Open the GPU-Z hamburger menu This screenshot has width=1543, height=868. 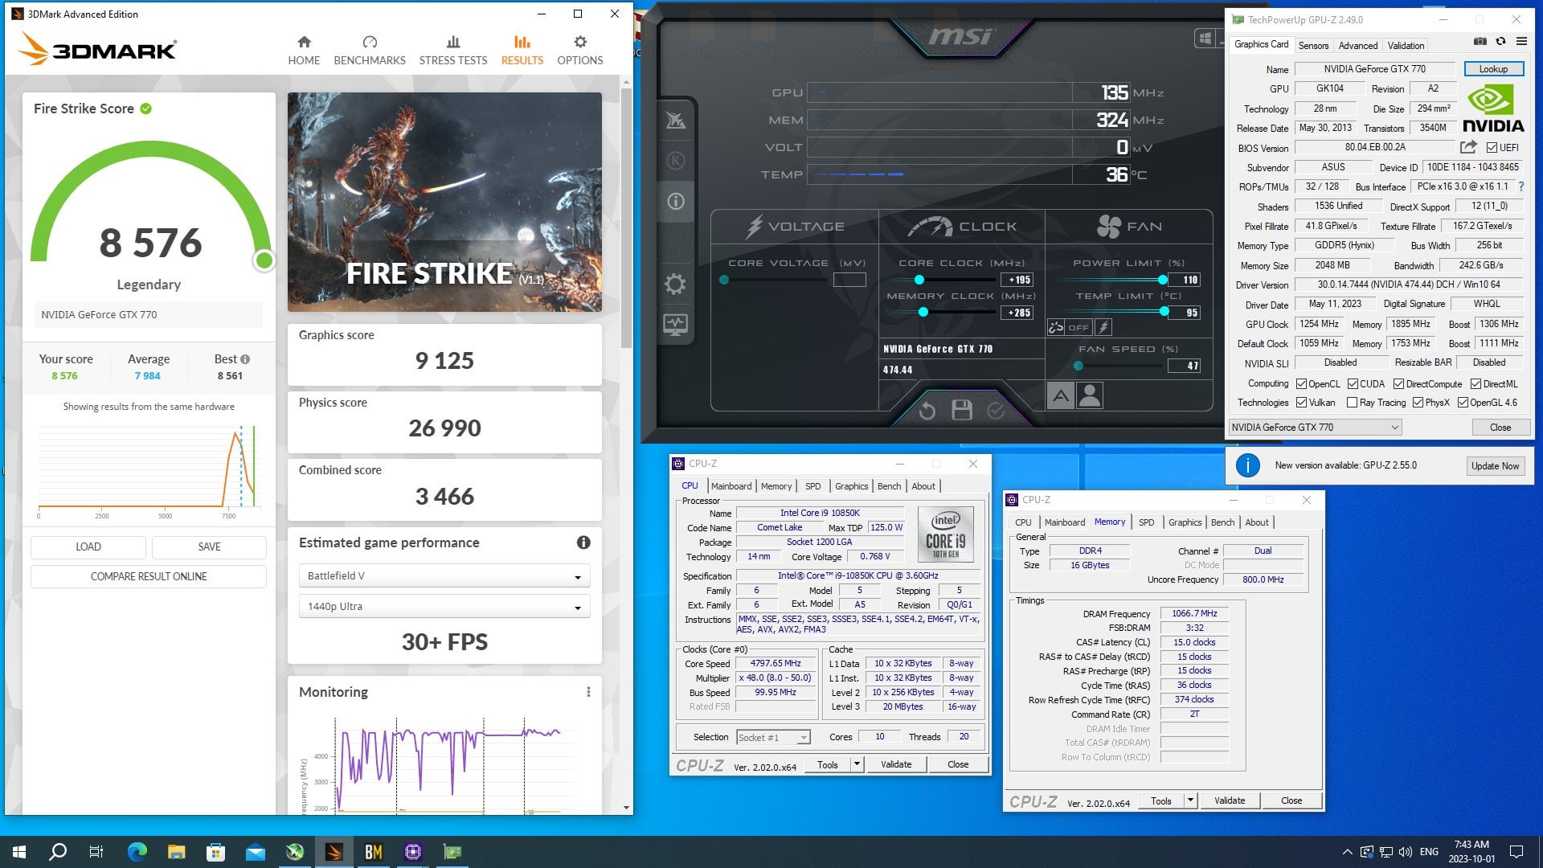tap(1521, 41)
